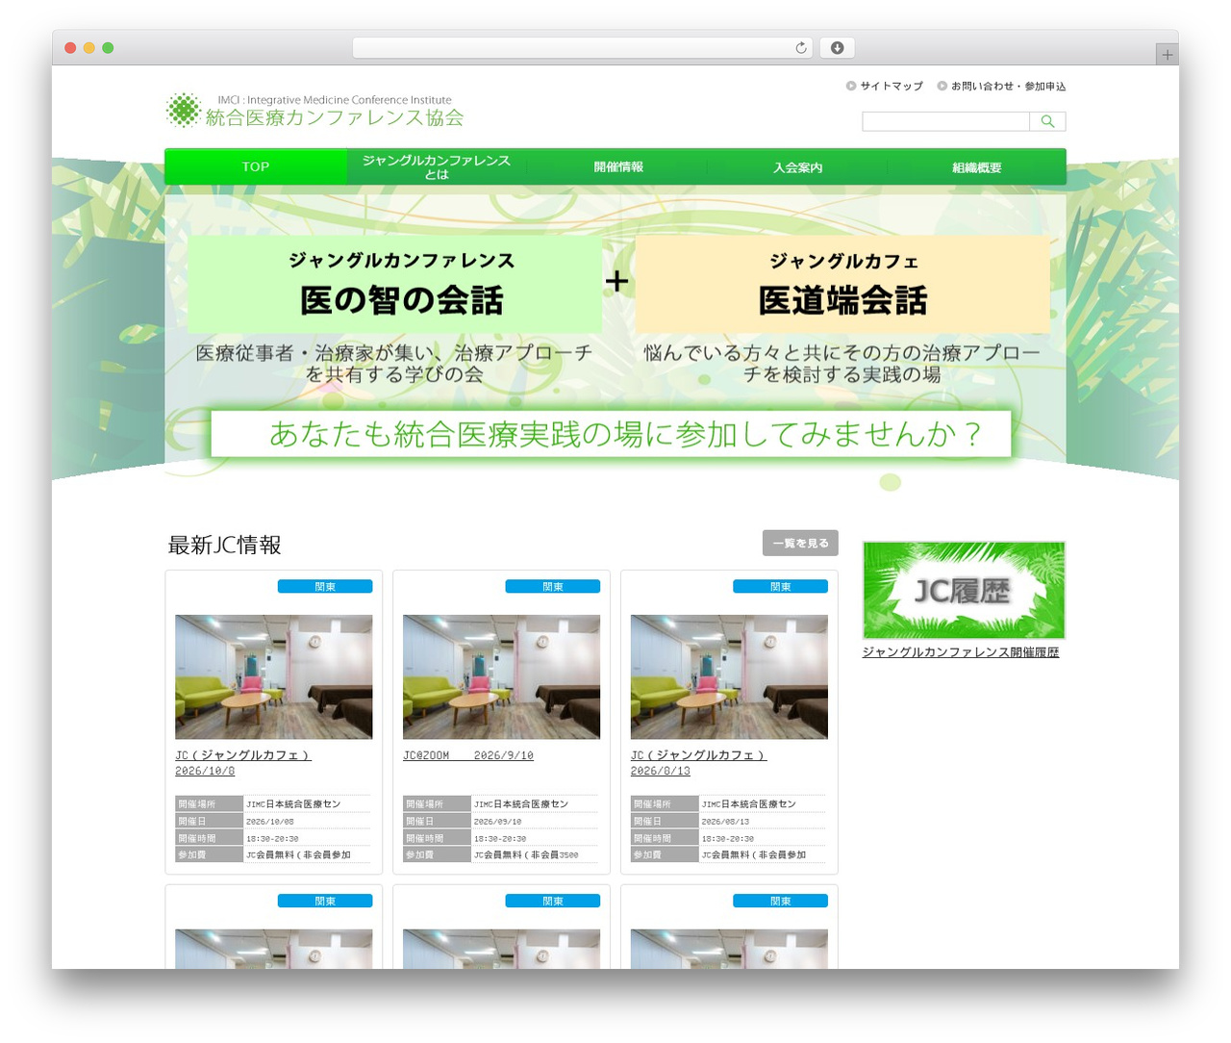Submit the site search with magnifier icon

[1047, 121]
